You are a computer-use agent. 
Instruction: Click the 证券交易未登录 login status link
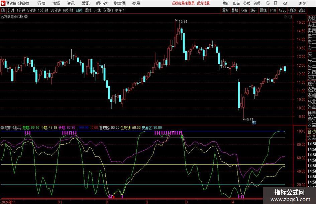(183, 3)
